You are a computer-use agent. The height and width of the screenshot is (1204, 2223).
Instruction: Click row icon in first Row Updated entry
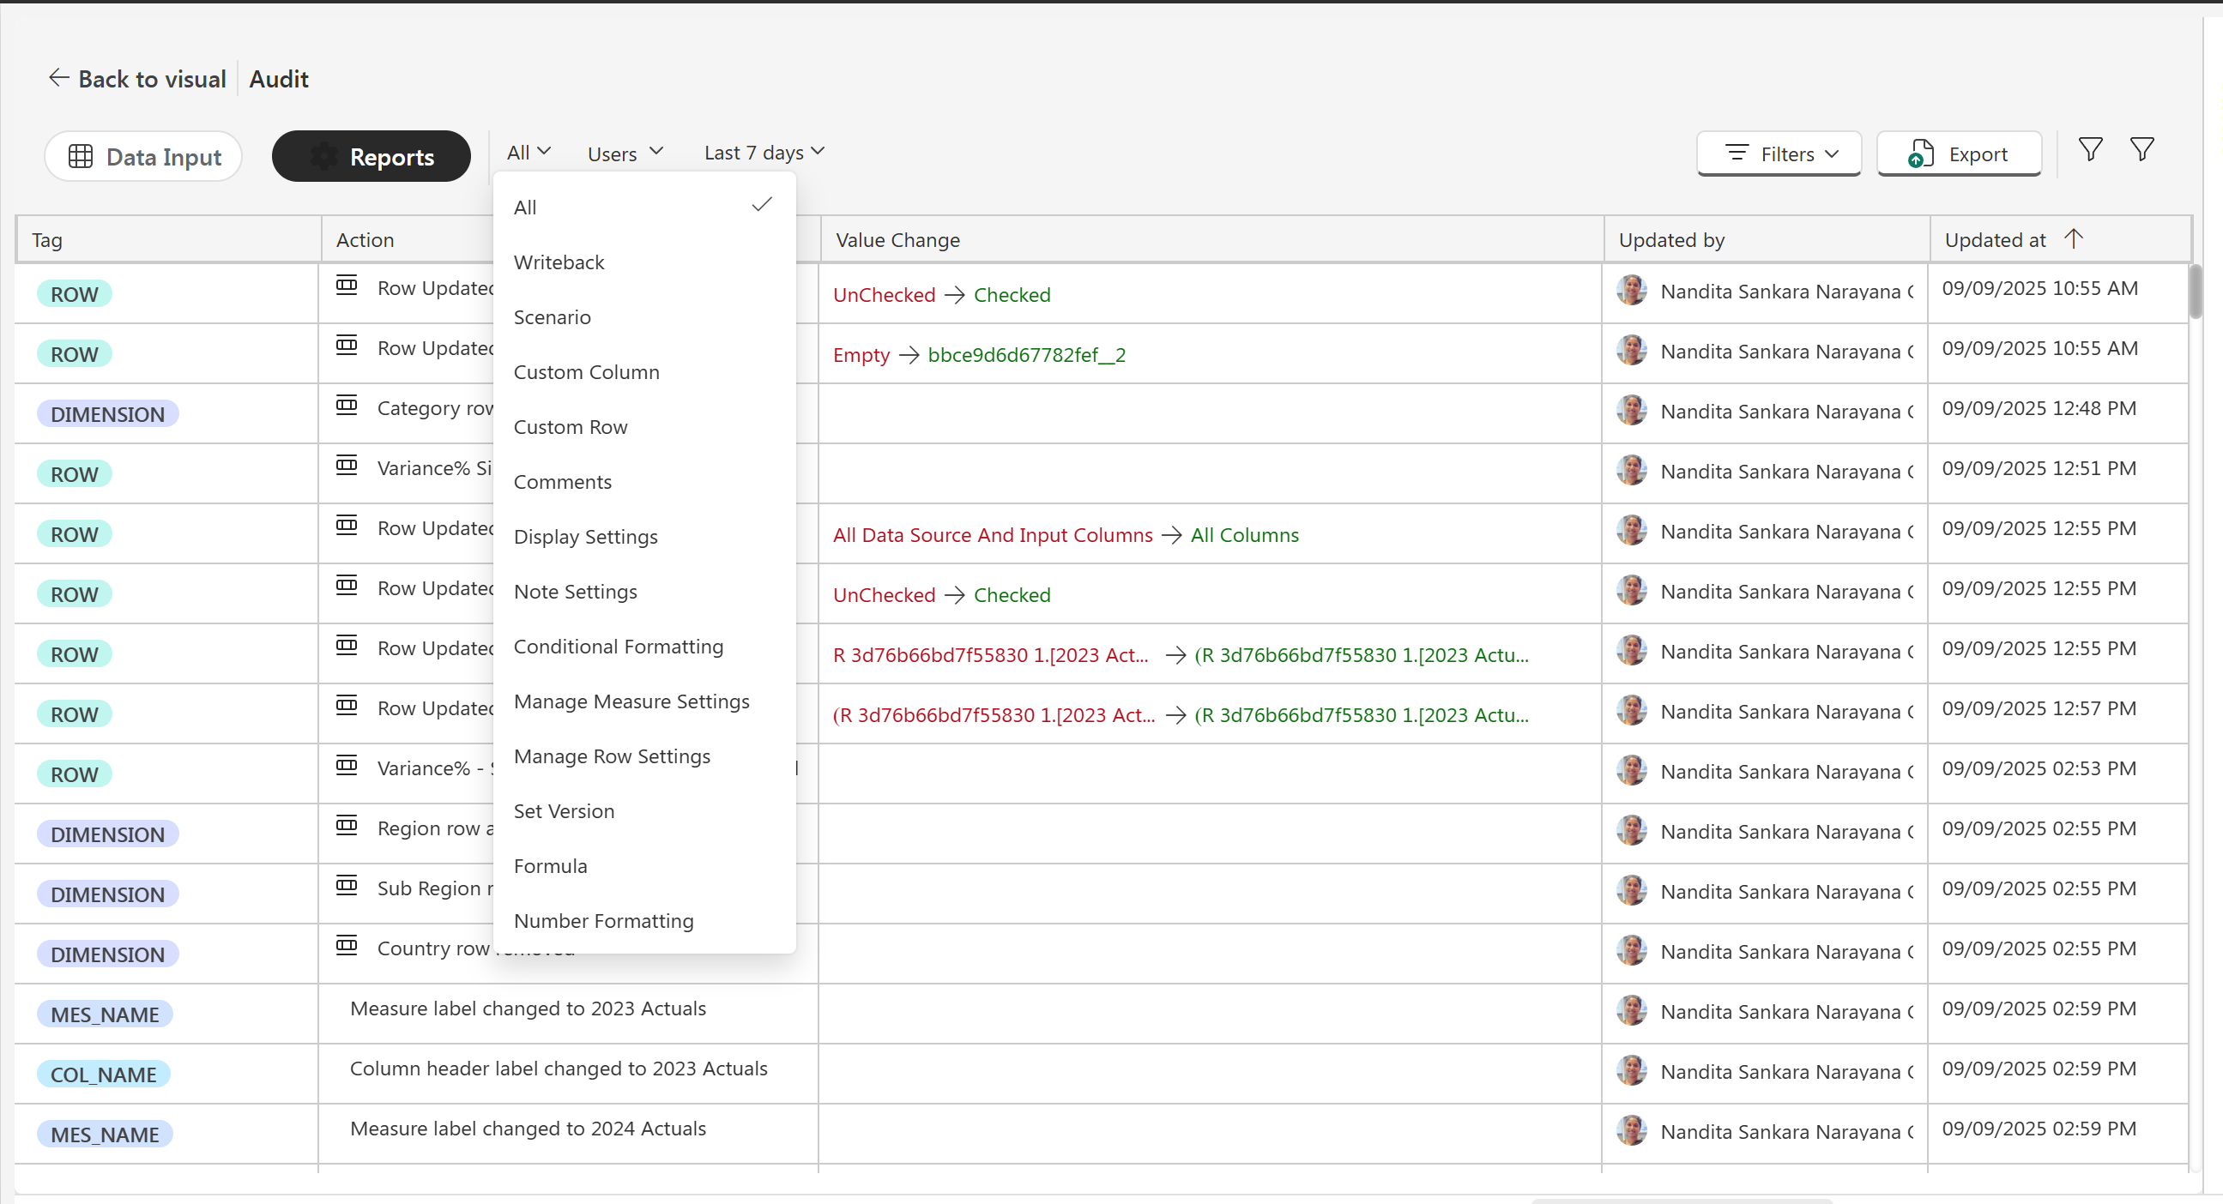(x=347, y=286)
